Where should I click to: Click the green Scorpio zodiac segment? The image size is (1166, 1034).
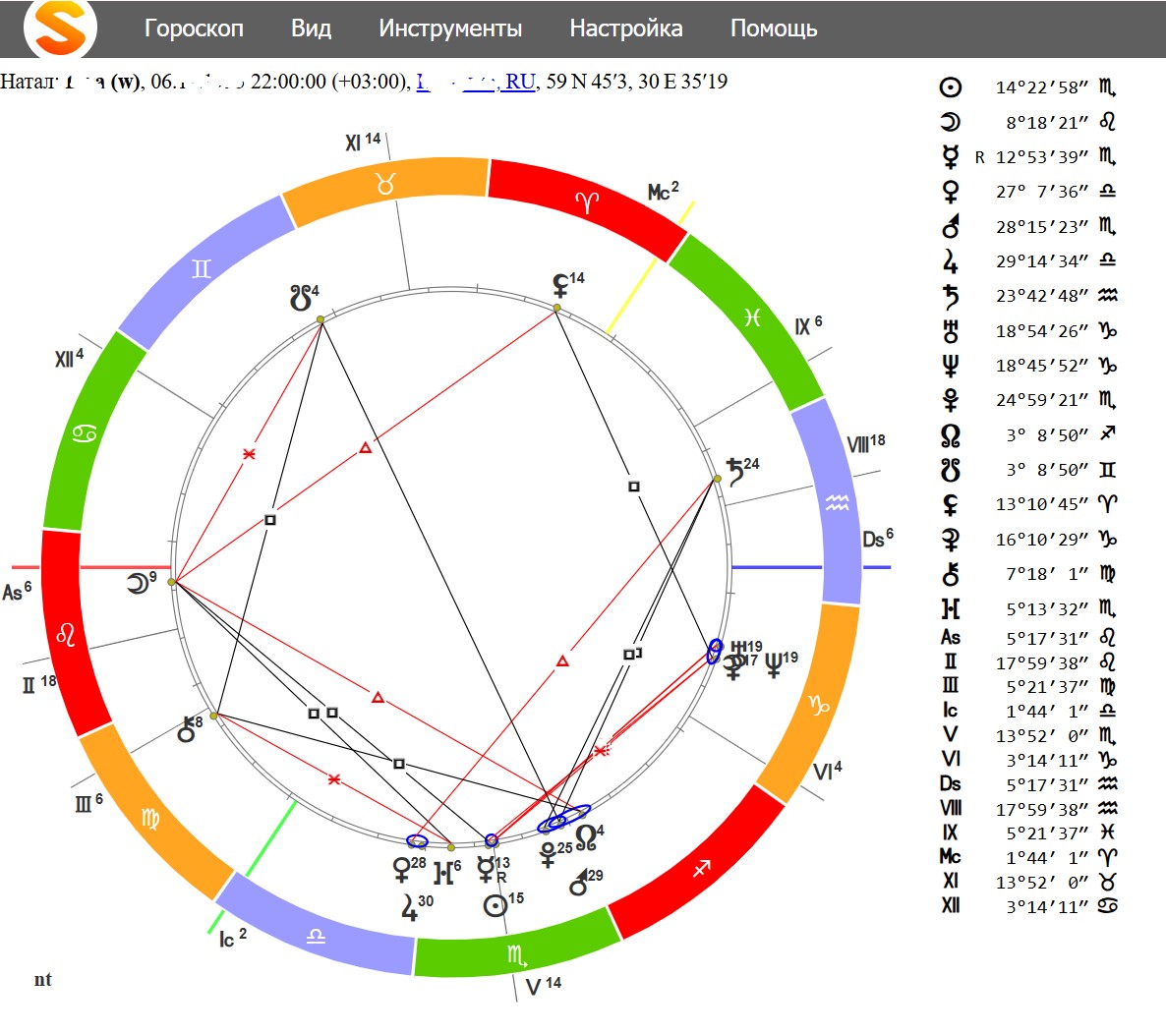point(516,953)
